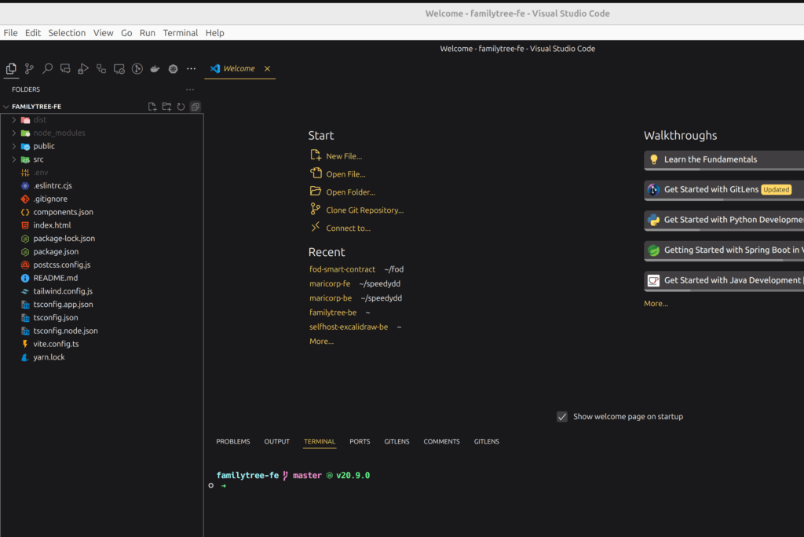Image resolution: width=804 pixels, height=537 pixels.
Task: Open recent project selfhost-excalidraw-be
Action: click(x=349, y=327)
